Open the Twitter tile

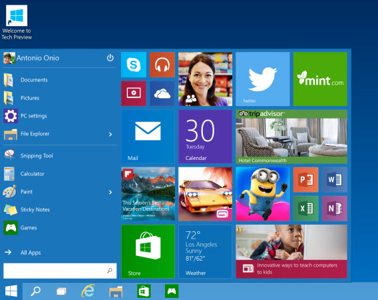click(263, 79)
